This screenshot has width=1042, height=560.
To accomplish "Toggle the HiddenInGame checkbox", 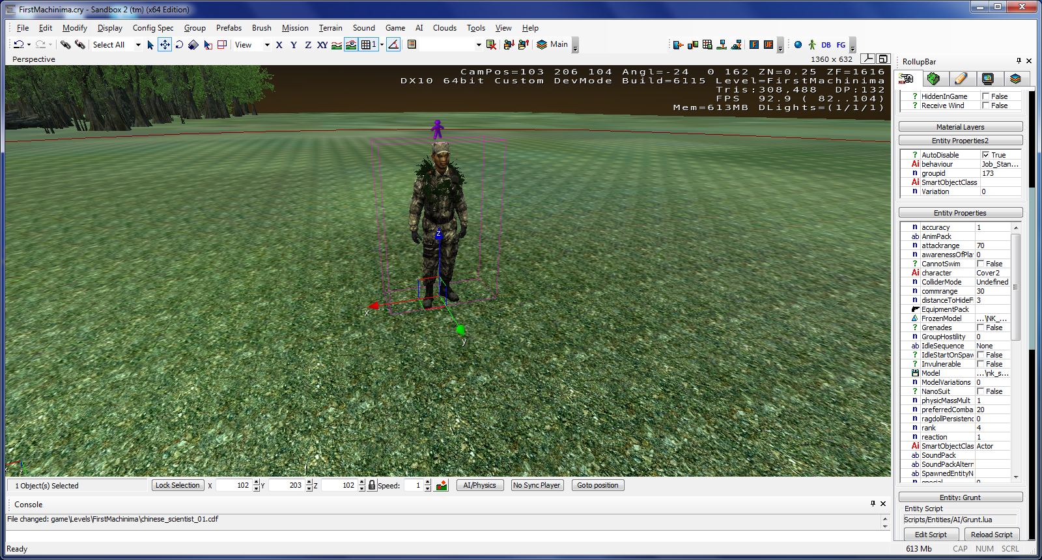I will pos(985,96).
